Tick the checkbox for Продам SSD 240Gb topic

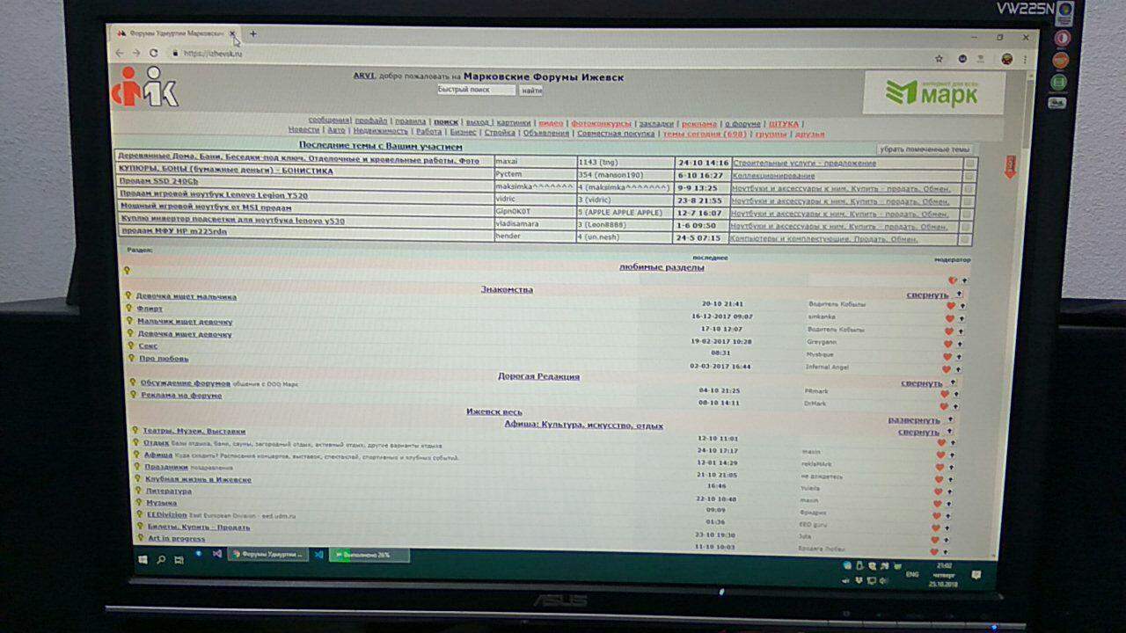(968, 188)
